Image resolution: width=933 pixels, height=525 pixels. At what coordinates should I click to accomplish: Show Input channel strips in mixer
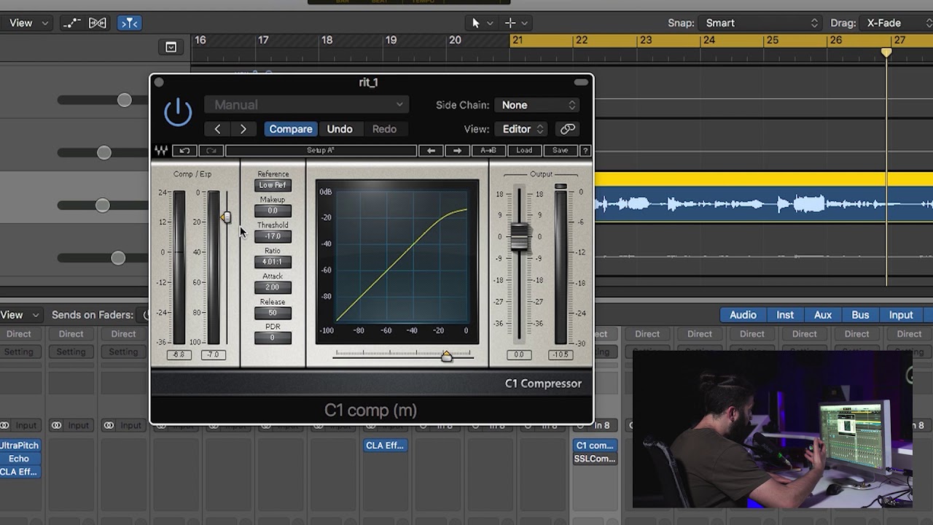[x=901, y=315]
